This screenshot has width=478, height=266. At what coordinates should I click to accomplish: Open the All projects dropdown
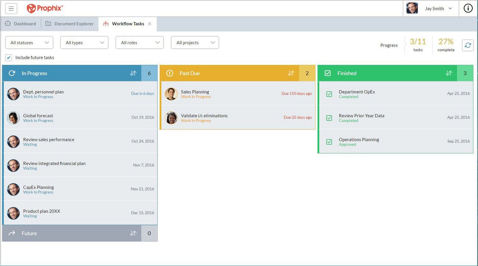click(195, 42)
